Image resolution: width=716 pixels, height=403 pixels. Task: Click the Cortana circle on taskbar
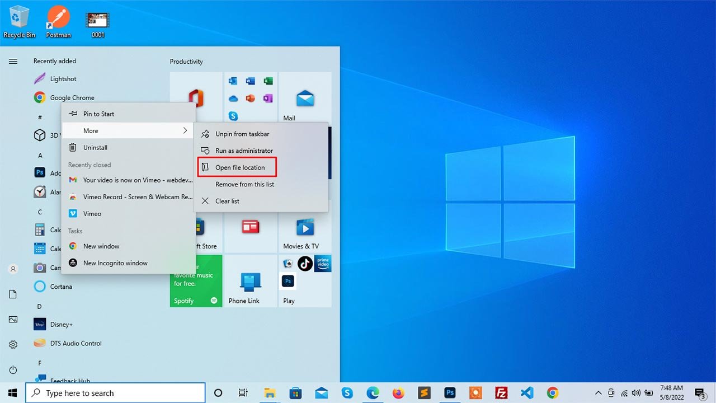[x=218, y=393]
